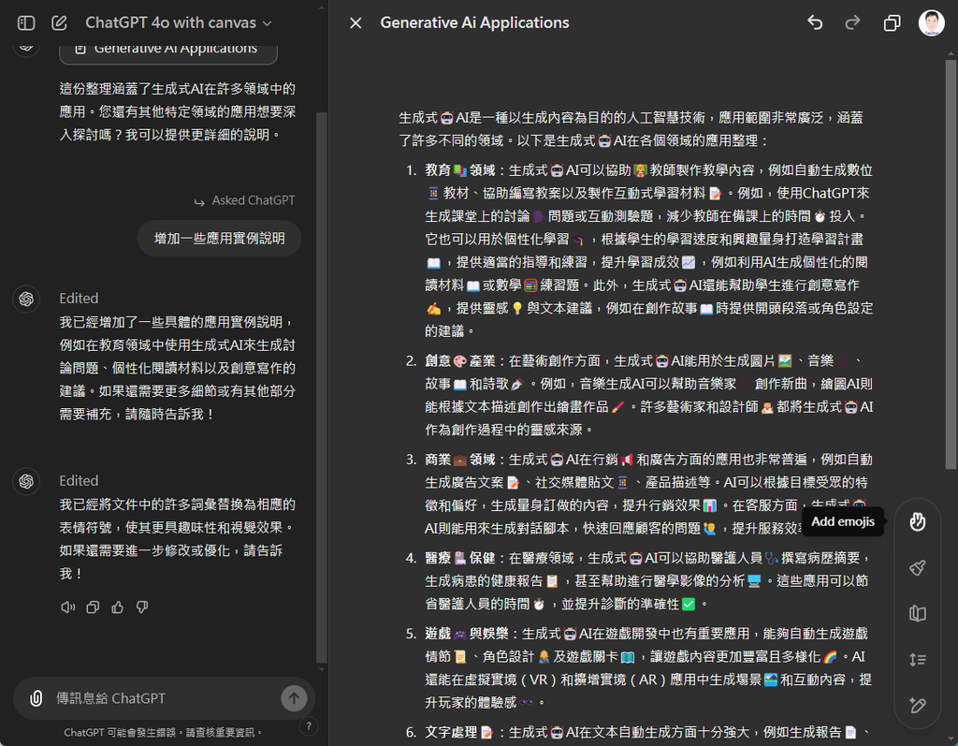Click the 醫療 保健 heading in item 4
958x746 pixels.
[x=460, y=558]
